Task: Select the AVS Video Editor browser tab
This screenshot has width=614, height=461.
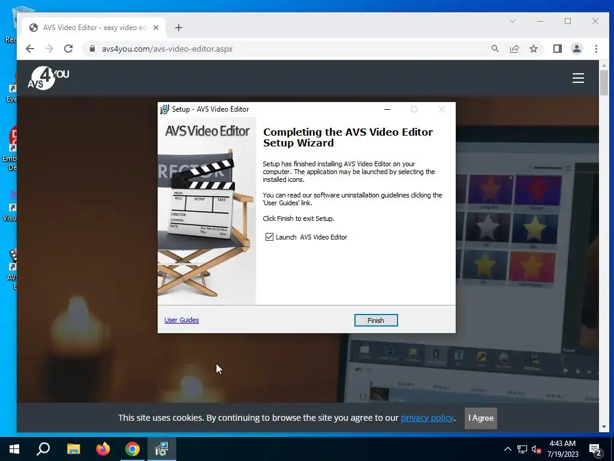Action: coord(94,28)
